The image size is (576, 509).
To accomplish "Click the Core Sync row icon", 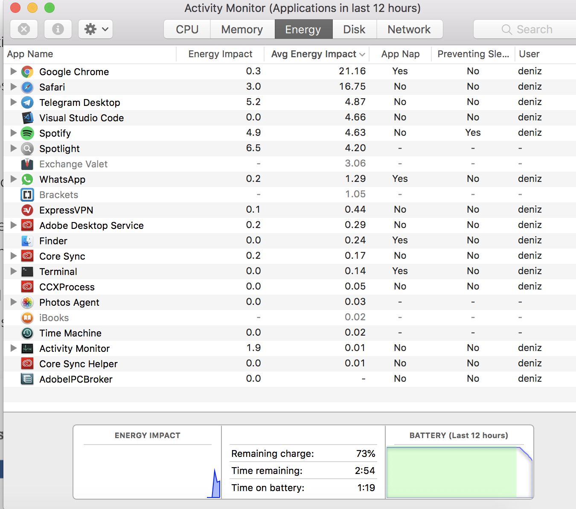I will point(27,256).
